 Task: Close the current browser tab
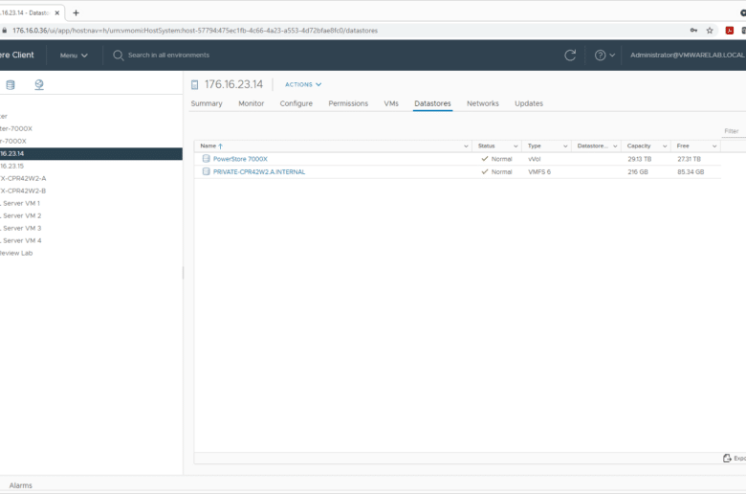(57, 12)
